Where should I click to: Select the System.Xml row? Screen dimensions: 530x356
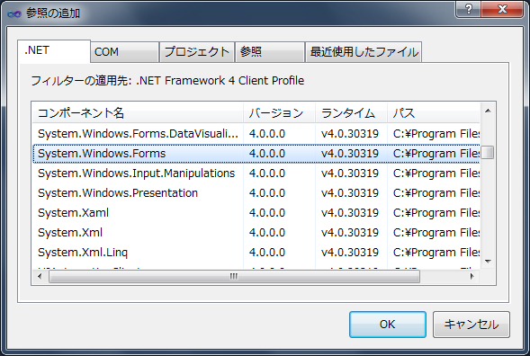click(256, 233)
